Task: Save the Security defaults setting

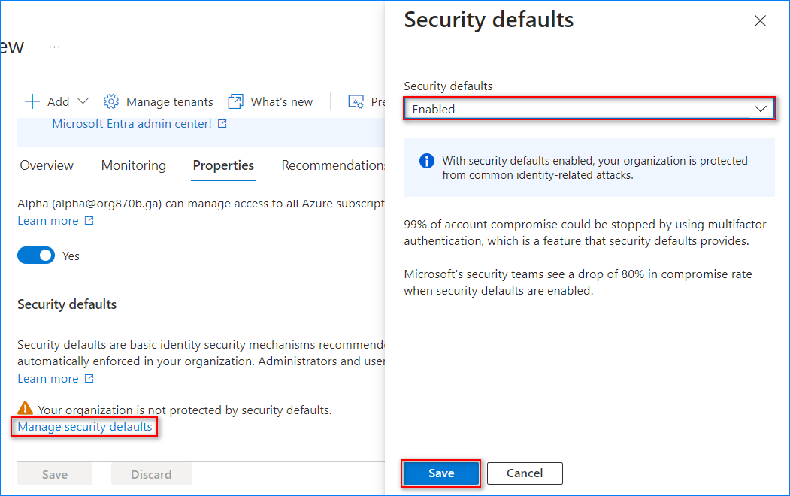Action: pos(441,473)
